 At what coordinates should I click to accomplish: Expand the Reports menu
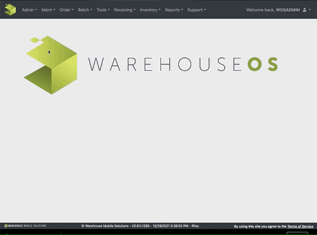coord(174,10)
